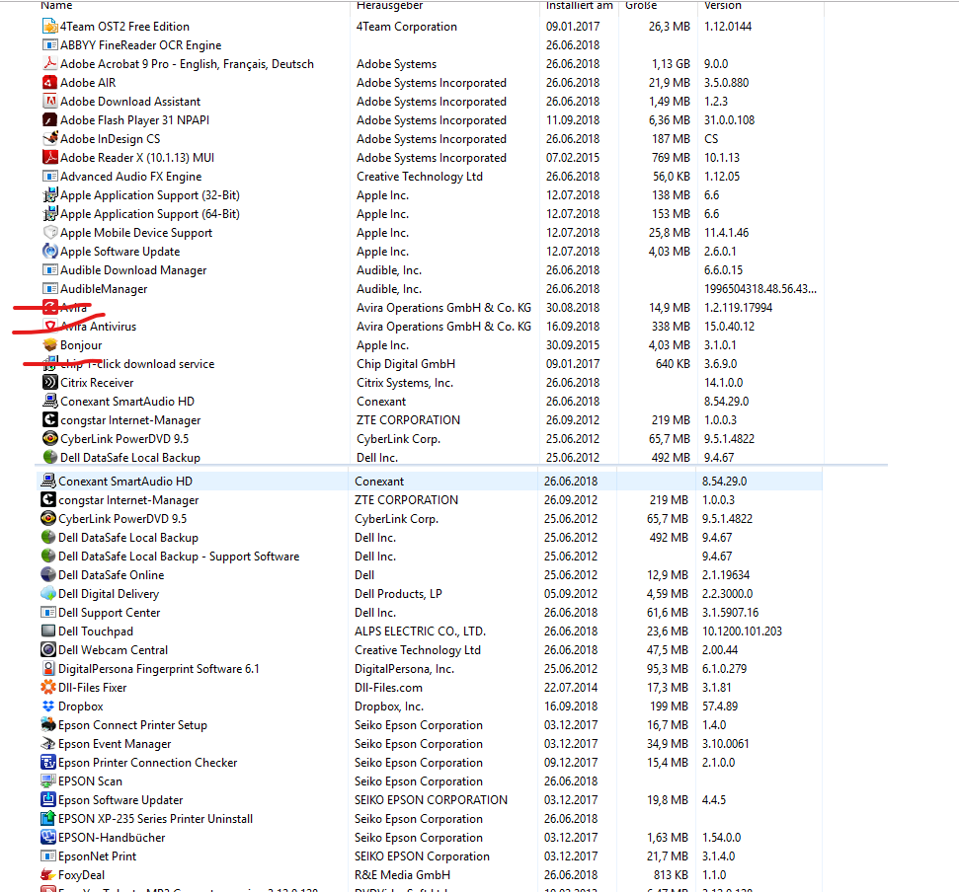Click the DigitalPersona, Inc. publisher cell

click(404, 669)
